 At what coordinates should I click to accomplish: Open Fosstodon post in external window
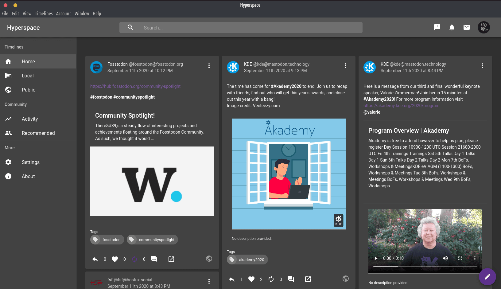tap(171, 259)
